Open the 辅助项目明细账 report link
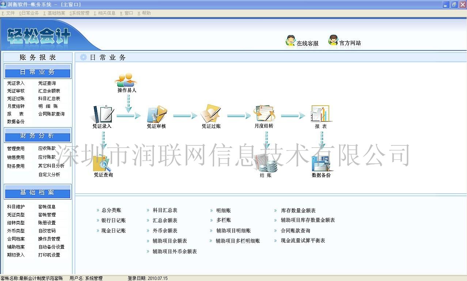The height and width of the screenshot is (281, 467). click(233, 231)
